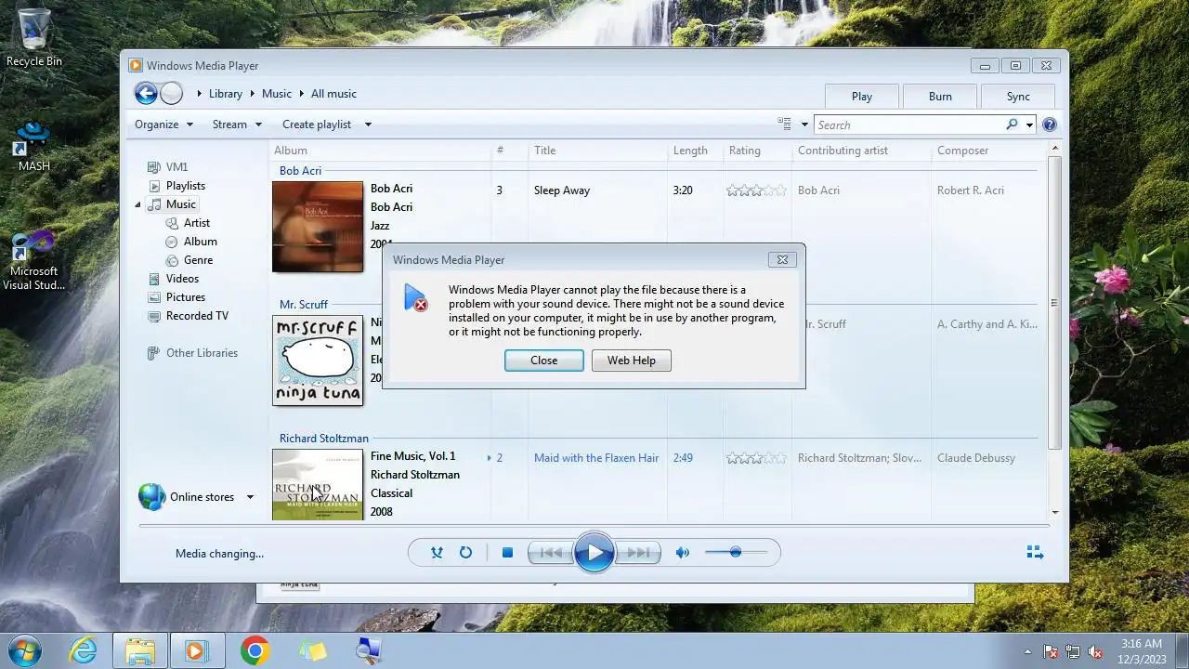Collapse the Music tree node arrow
This screenshot has width=1189, height=669.
[x=138, y=204]
